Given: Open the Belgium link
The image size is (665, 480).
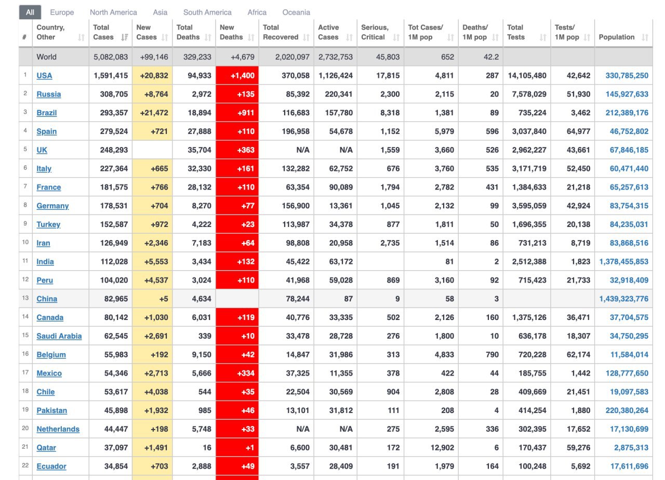Looking at the screenshot, I should 51,355.
